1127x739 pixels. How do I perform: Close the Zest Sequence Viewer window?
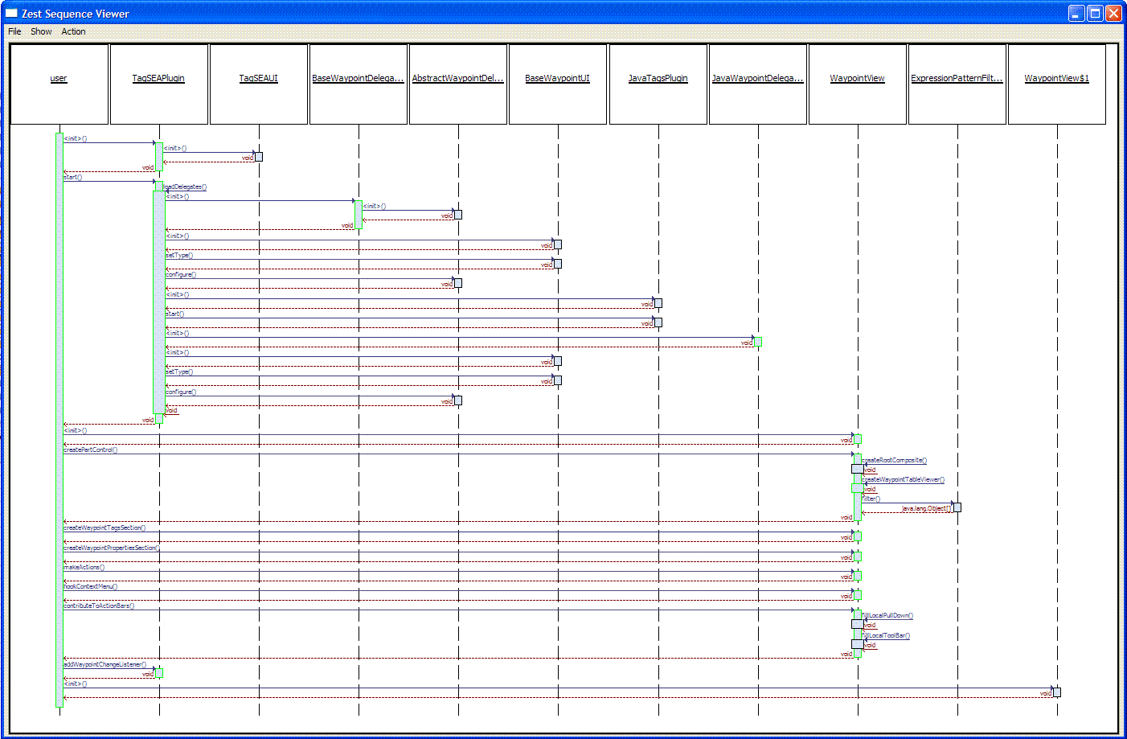coord(1113,13)
